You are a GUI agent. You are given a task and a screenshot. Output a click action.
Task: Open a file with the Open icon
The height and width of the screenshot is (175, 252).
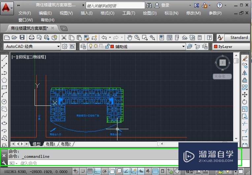(x=14, y=38)
